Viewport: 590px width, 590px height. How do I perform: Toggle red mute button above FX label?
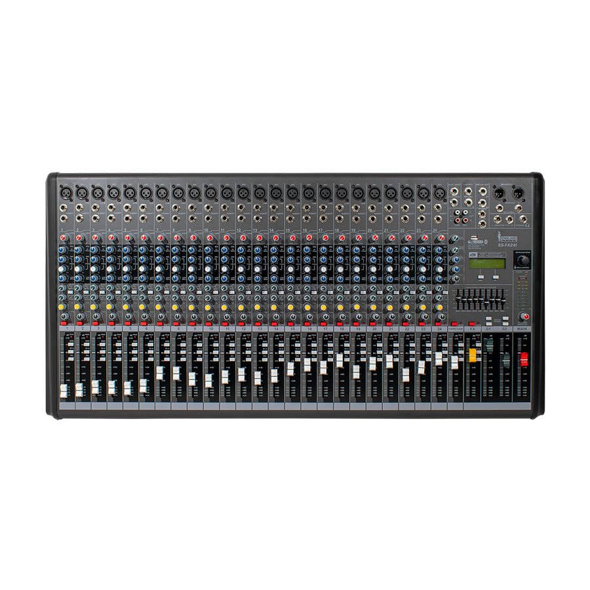tap(471, 324)
